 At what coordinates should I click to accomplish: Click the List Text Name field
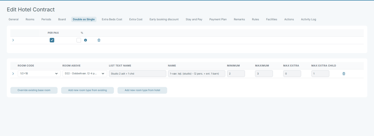[138, 74]
